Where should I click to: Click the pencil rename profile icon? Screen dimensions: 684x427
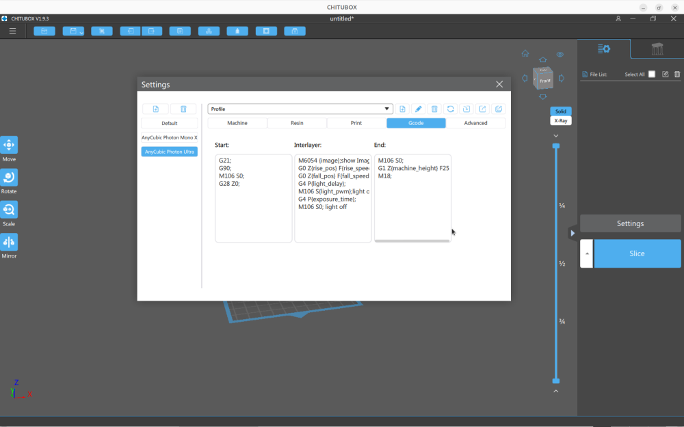point(419,109)
